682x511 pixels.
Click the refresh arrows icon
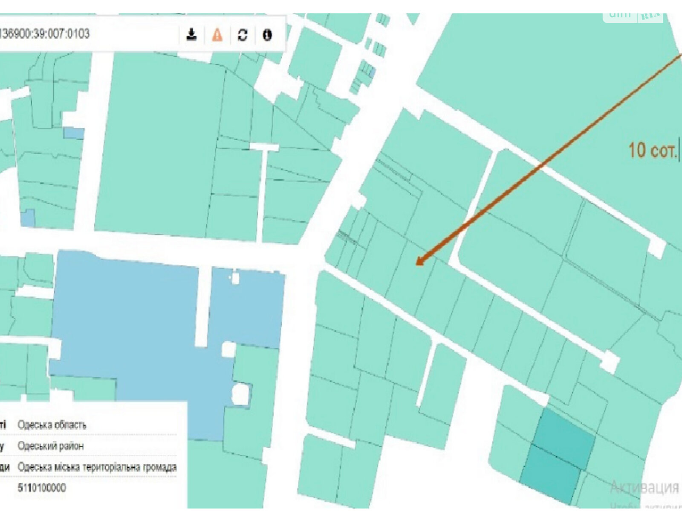243,34
